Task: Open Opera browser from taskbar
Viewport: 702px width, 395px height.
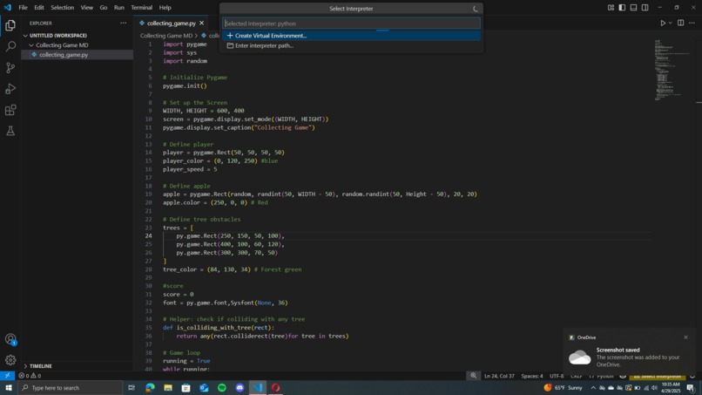Action: click(276, 388)
